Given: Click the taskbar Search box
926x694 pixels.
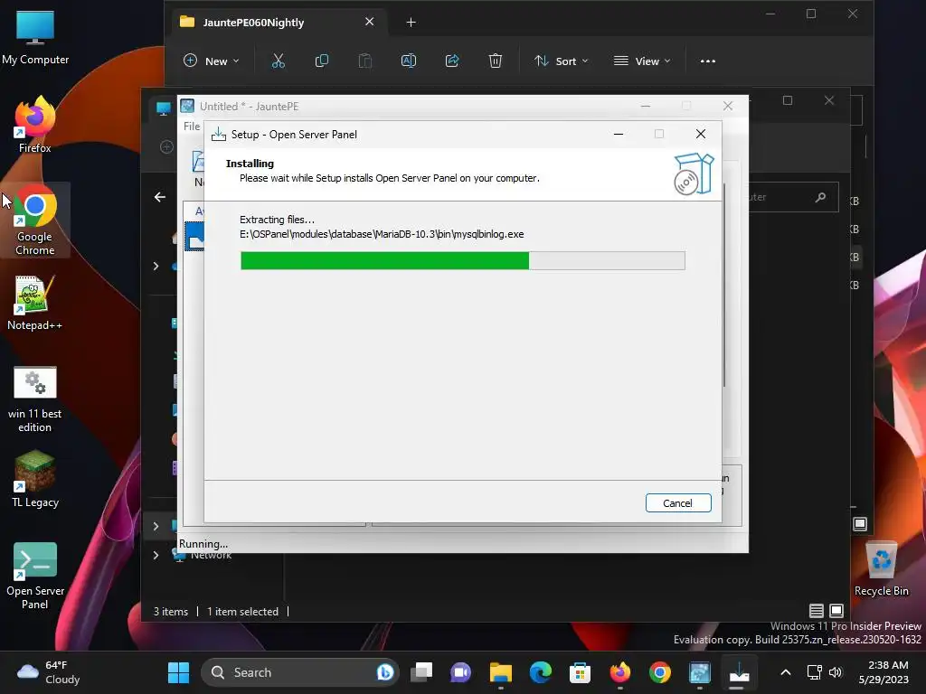Looking at the screenshot, I should 300,672.
